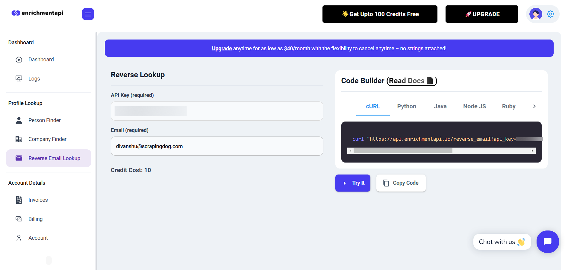Click the chat bubble icon
Viewport: 568px width, 270px height.
(x=548, y=242)
